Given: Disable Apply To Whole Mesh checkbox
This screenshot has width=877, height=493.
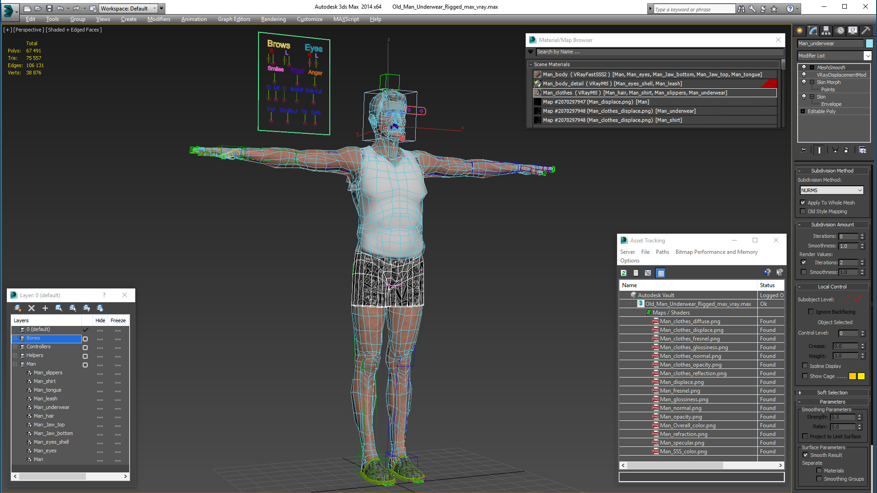Looking at the screenshot, I should coord(803,203).
